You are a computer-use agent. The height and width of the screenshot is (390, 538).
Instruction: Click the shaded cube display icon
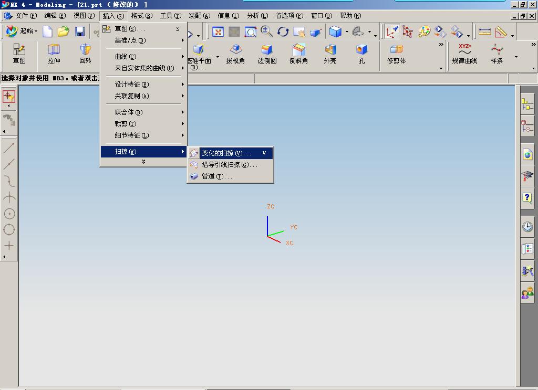pyautogui.click(x=335, y=31)
